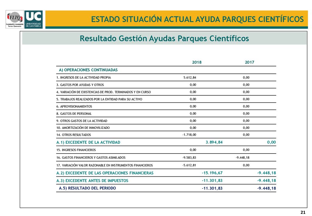The width and height of the screenshot is (312, 216).
Task: Click the A.3 2018 value -11.301,83
Action: pyautogui.click(x=212, y=181)
